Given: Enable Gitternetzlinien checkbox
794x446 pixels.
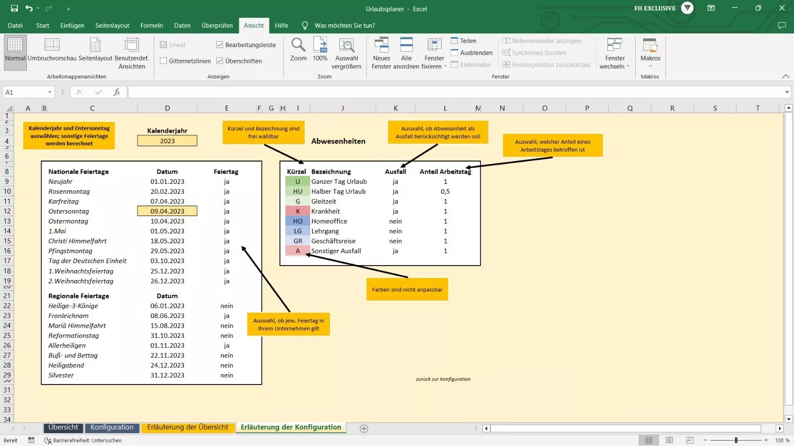Looking at the screenshot, I should (163, 61).
